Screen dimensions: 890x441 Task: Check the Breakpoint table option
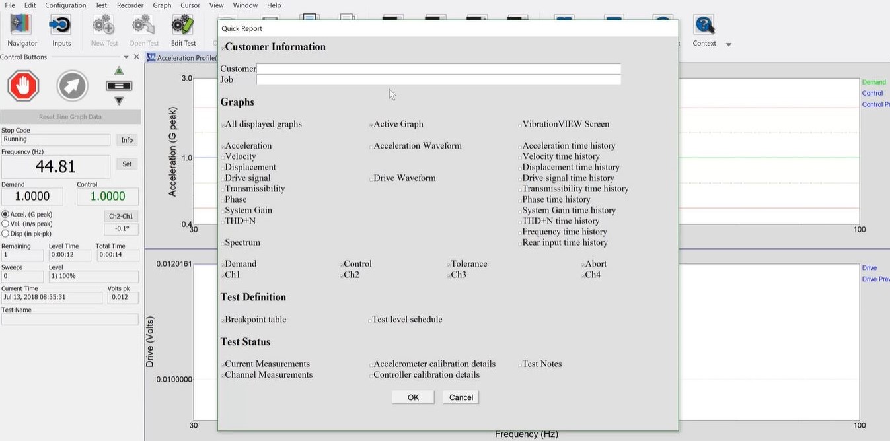(x=225, y=319)
